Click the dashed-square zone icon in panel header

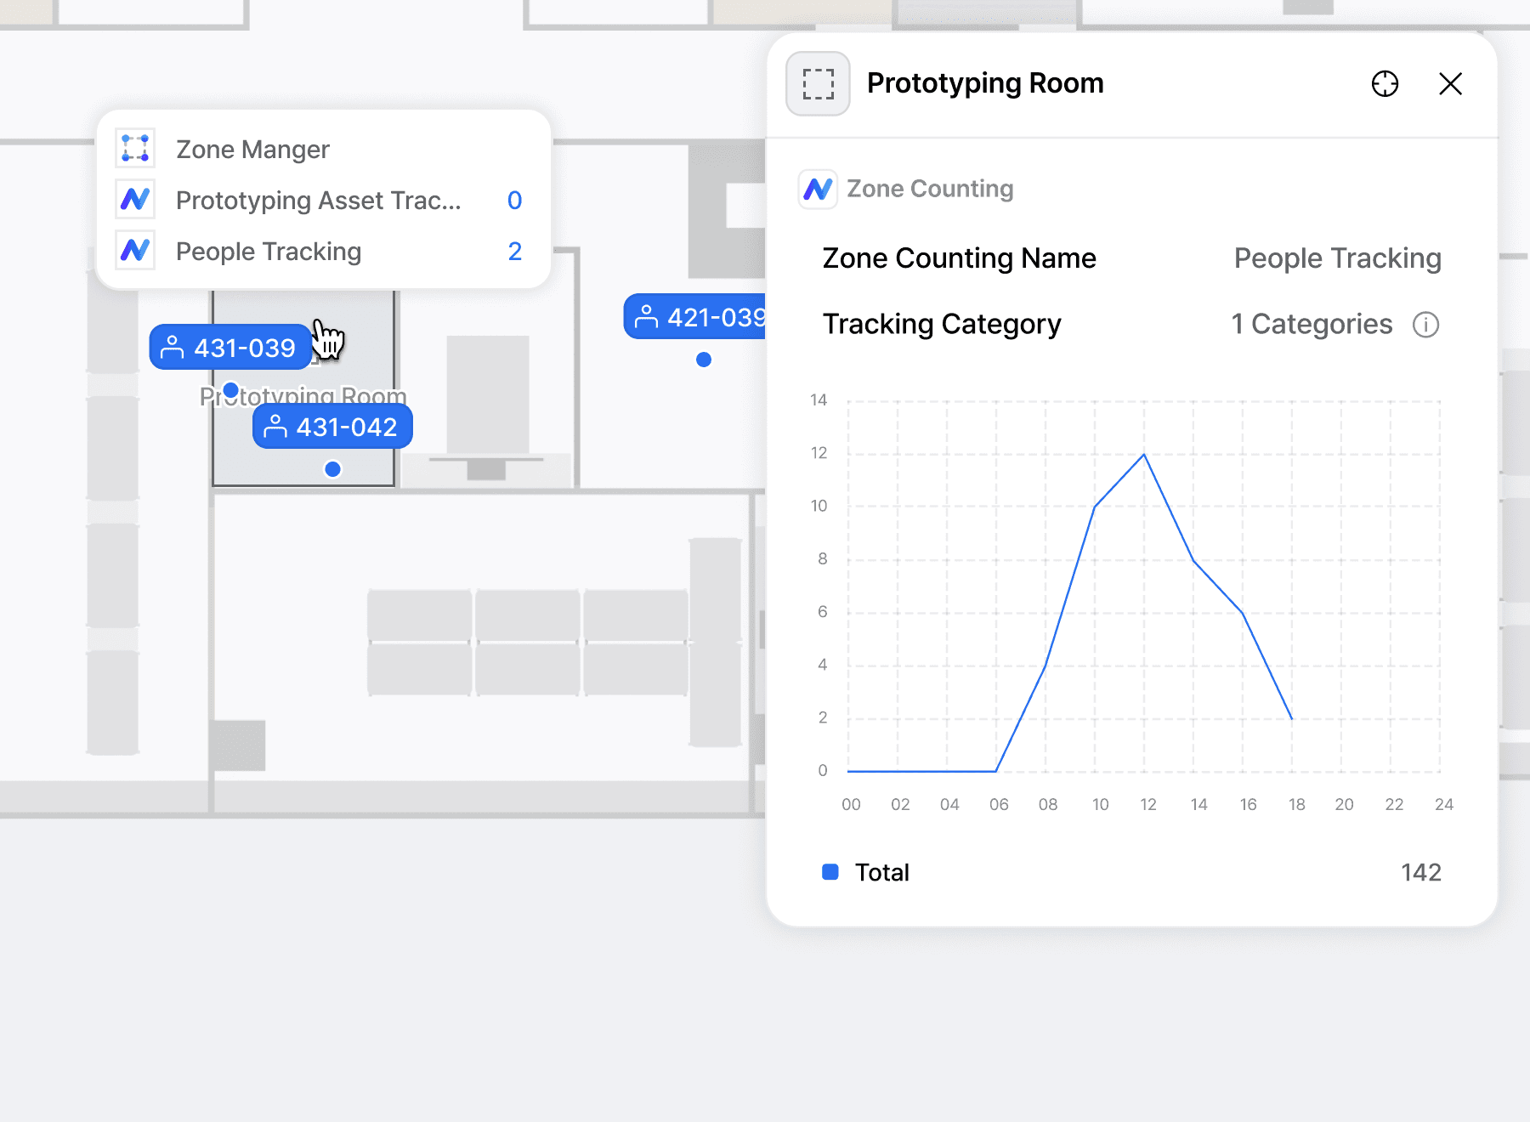pos(818,83)
